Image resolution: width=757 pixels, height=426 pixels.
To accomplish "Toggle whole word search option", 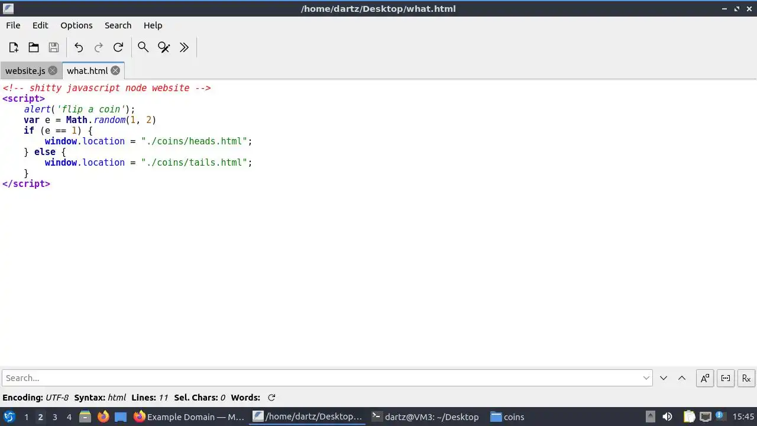I will [x=726, y=378].
